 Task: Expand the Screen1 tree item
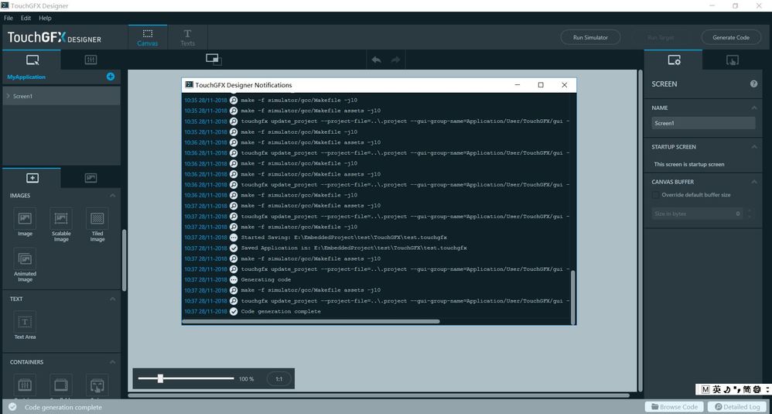pos(8,96)
